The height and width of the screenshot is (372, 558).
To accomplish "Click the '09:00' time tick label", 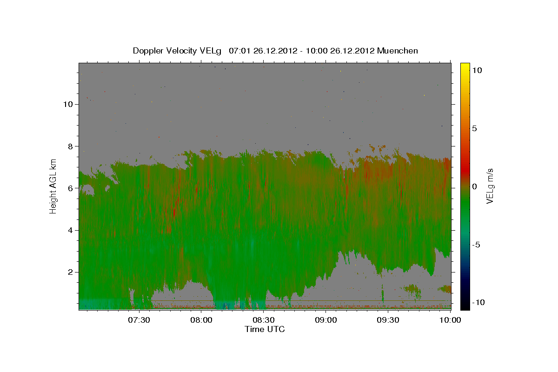I will (325, 320).
